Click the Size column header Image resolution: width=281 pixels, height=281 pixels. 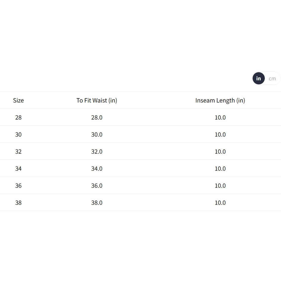click(x=18, y=100)
